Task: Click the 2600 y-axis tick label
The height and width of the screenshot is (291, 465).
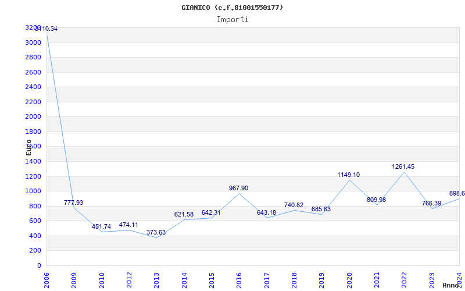Action: click(x=34, y=72)
